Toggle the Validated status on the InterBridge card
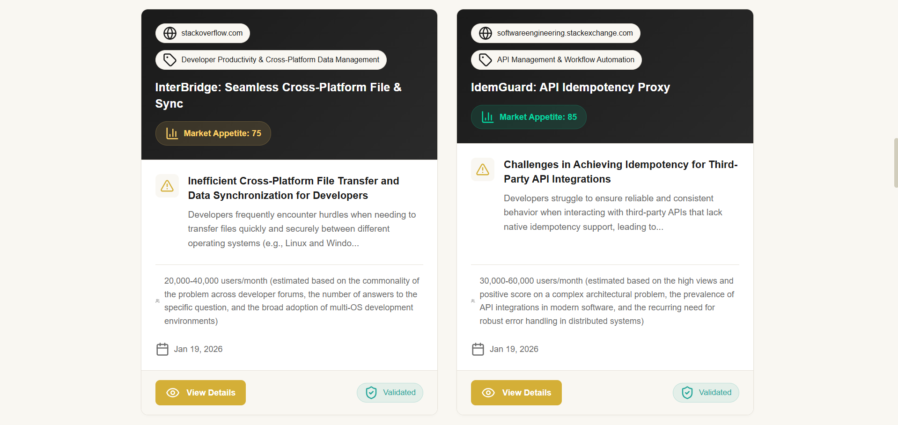898x425 pixels. click(x=390, y=392)
